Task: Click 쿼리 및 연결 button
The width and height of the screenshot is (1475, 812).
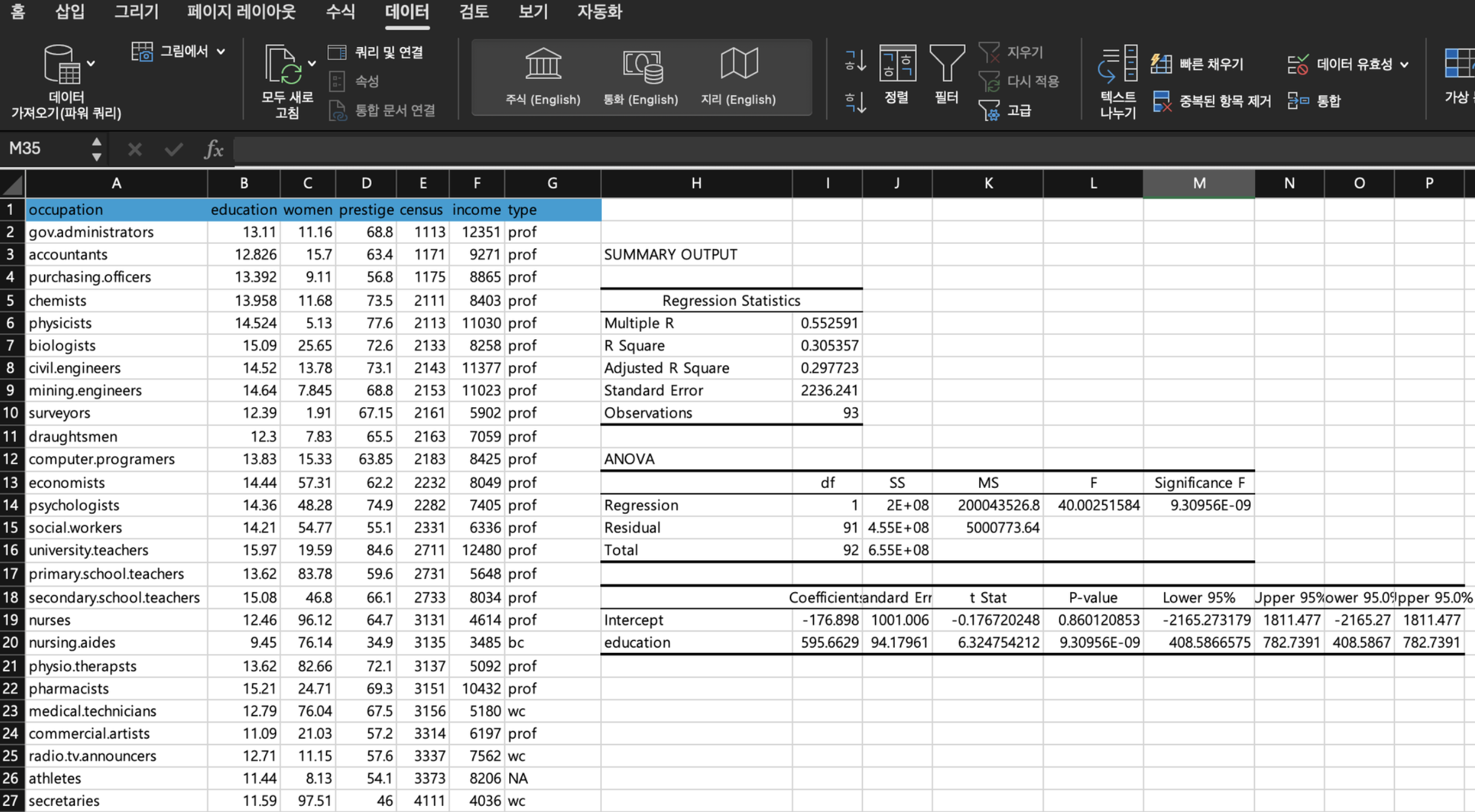Action: pyautogui.click(x=377, y=52)
